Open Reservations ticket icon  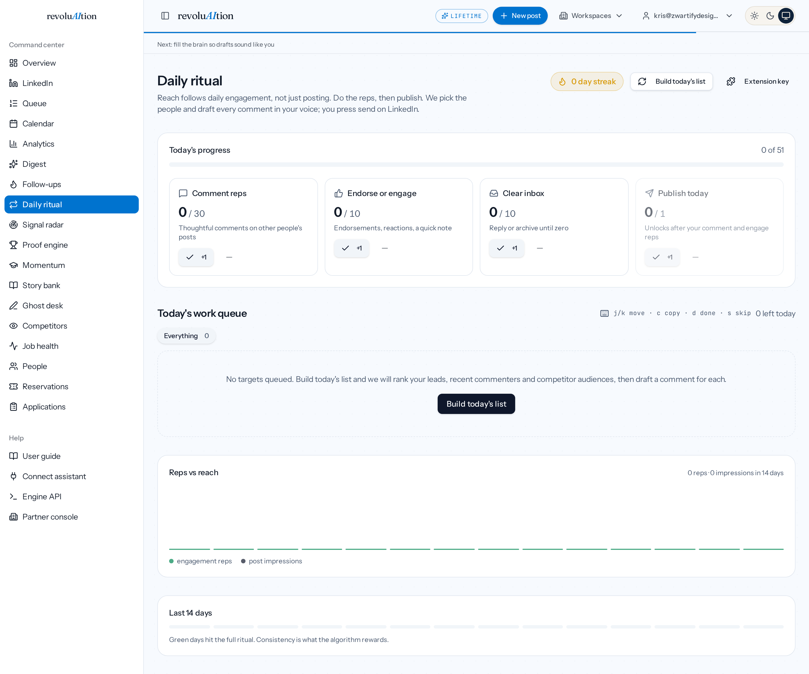pos(13,386)
